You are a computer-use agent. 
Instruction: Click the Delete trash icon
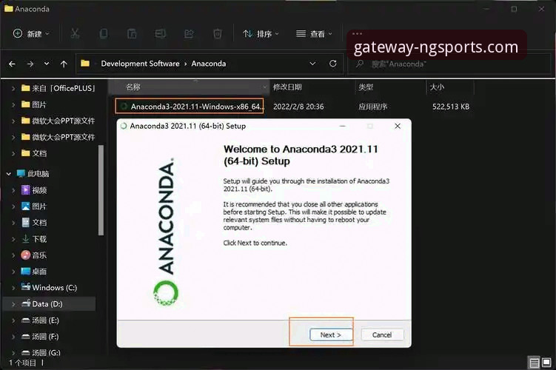(x=218, y=33)
